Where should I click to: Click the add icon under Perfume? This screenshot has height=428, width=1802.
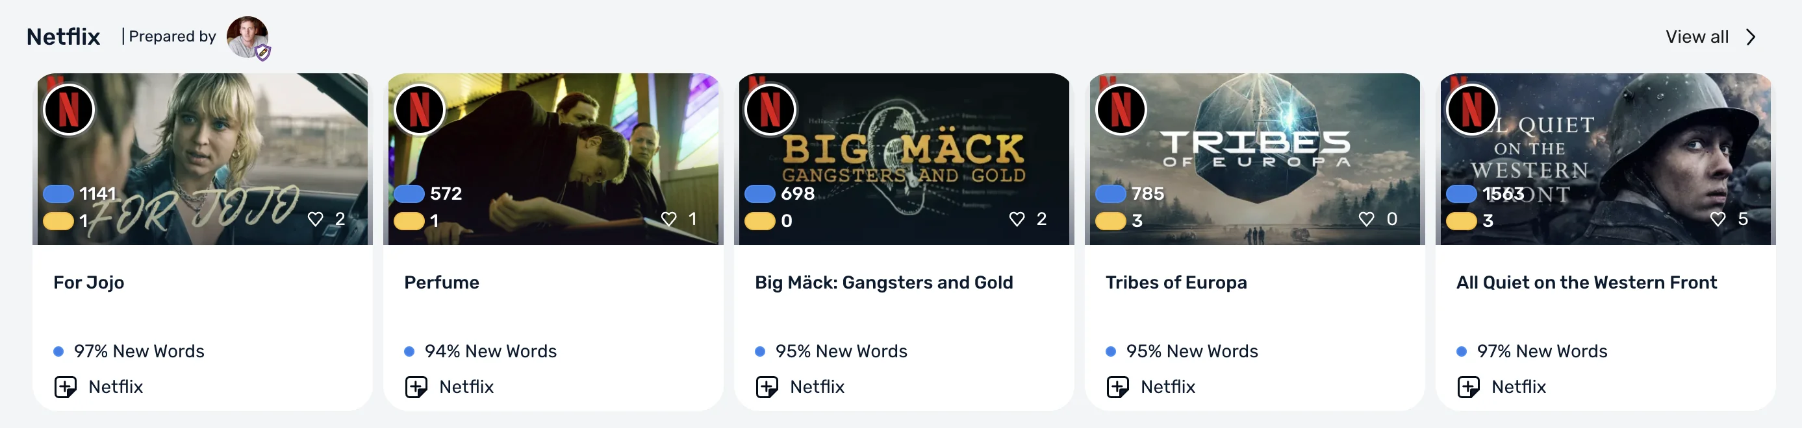[x=416, y=386]
